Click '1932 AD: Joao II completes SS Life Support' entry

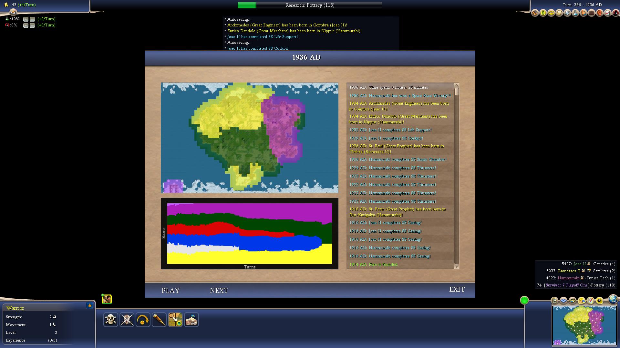pos(390,130)
